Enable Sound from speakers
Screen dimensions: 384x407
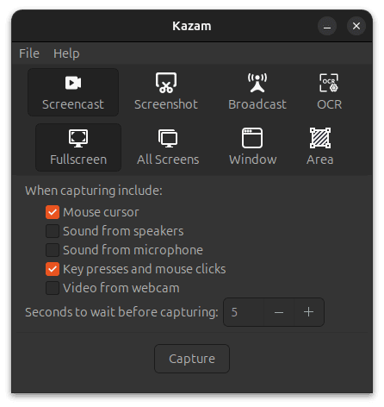click(x=53, y=231)
